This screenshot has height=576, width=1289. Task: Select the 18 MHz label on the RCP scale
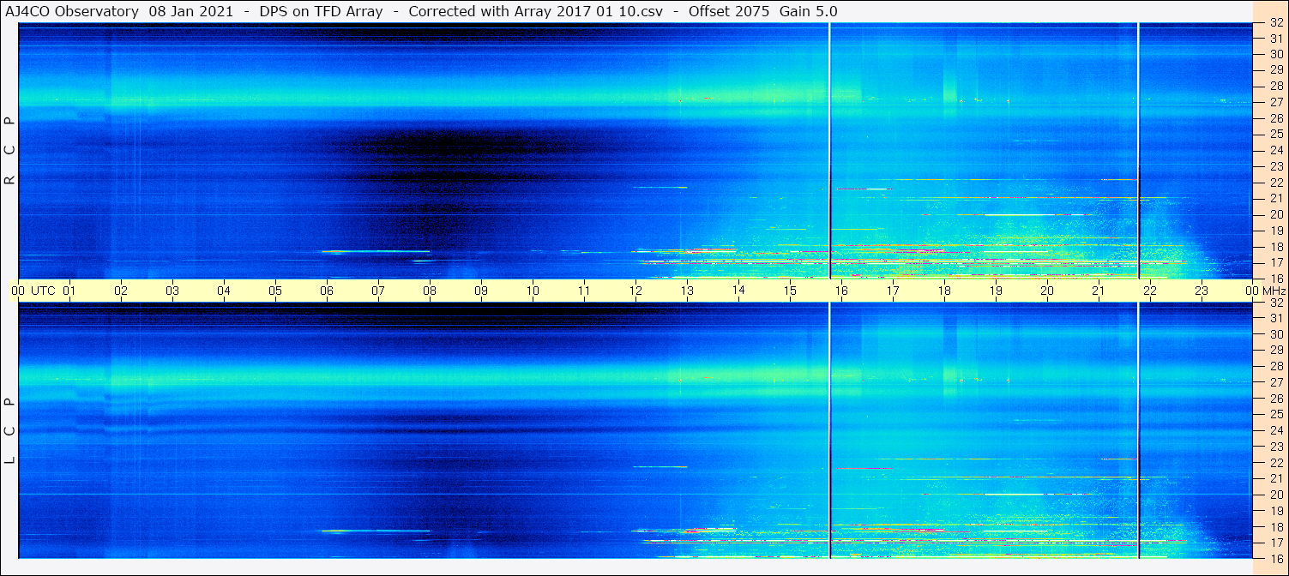[1276, 247]
